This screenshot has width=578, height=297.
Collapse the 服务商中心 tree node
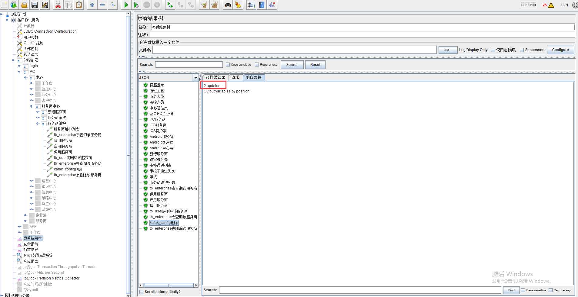31,106
